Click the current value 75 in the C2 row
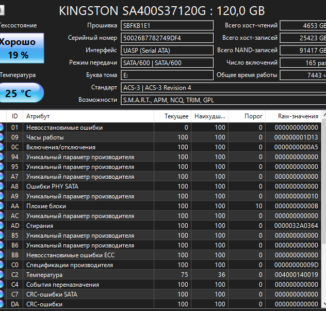This screenshot has width=326, height=311. (x=185, y=275)
